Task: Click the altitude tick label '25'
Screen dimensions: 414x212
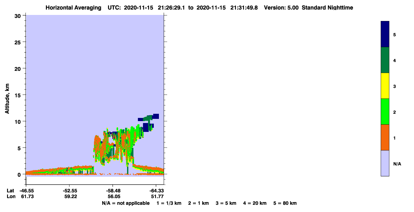Action: [18, 42]
